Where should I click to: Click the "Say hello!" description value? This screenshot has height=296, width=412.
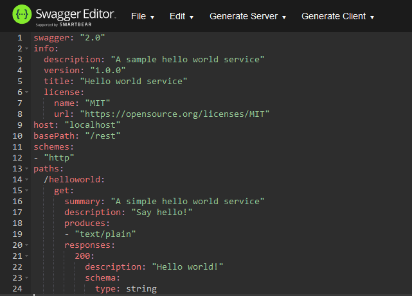pos(161,213)
